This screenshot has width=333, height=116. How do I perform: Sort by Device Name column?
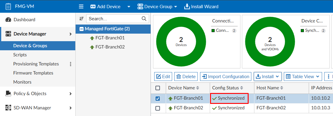(184, 88)
